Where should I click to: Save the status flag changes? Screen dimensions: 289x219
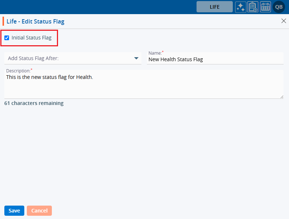14,211
